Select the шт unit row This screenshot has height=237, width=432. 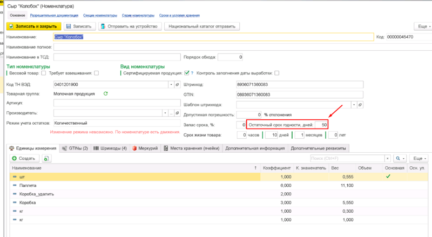219,177
